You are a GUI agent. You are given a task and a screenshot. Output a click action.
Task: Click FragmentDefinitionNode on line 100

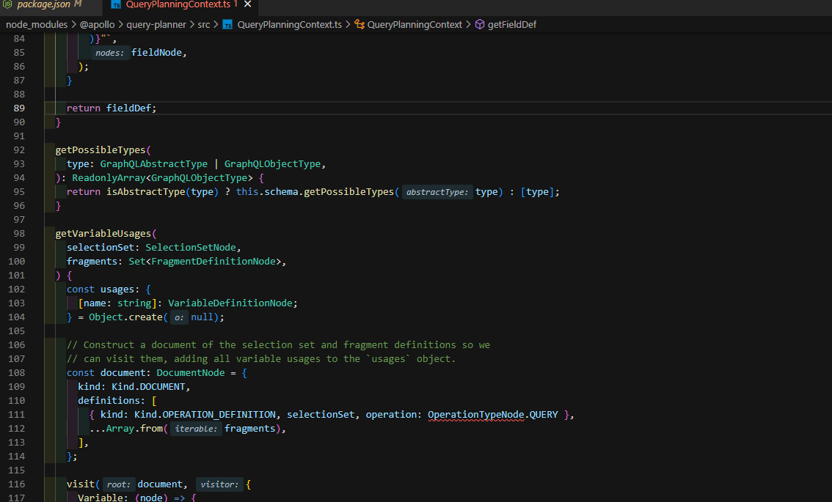click(214, 262)
